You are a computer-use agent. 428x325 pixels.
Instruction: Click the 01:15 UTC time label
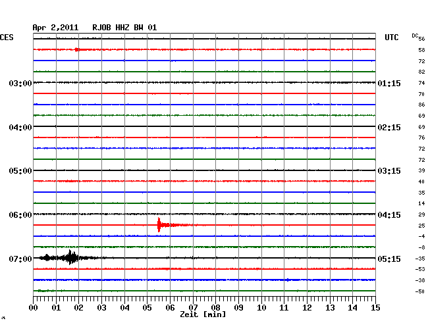click(x=389, y=83)
